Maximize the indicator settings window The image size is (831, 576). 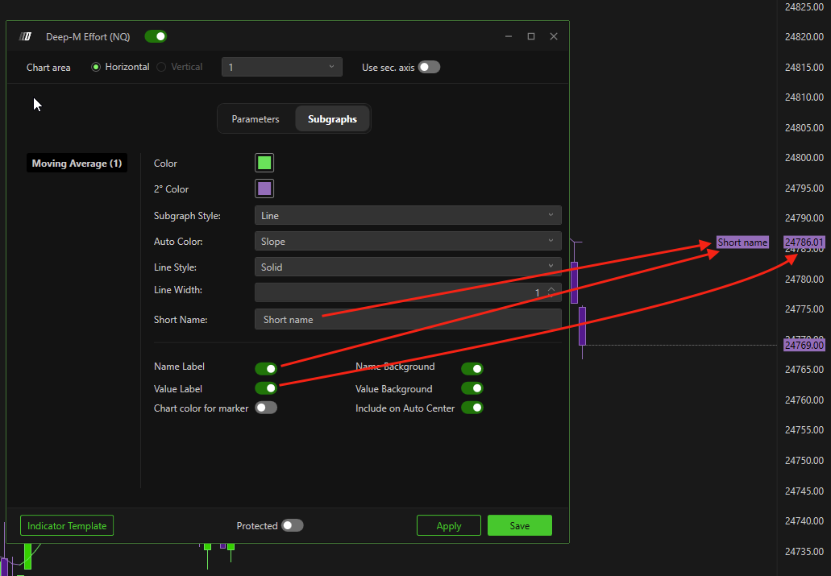point(531,36)
